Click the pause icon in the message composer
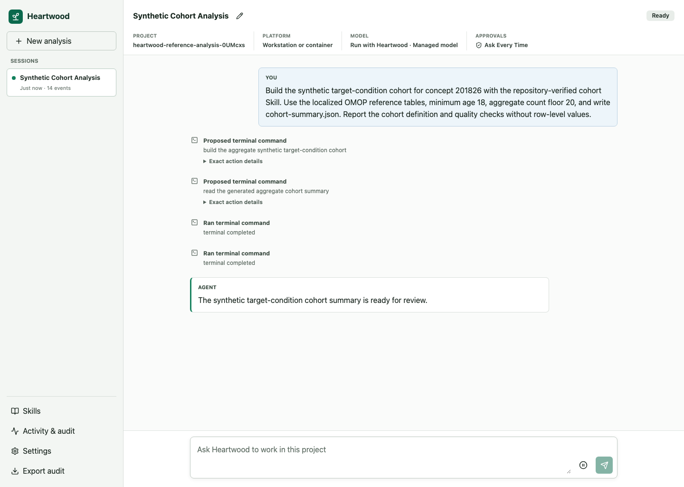Image resolution: width=684 pixels, height=487 pixels. pos(583,465)
